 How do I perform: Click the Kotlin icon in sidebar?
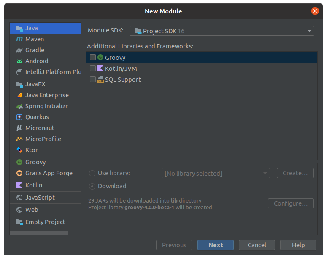click(x=19, y=185)
